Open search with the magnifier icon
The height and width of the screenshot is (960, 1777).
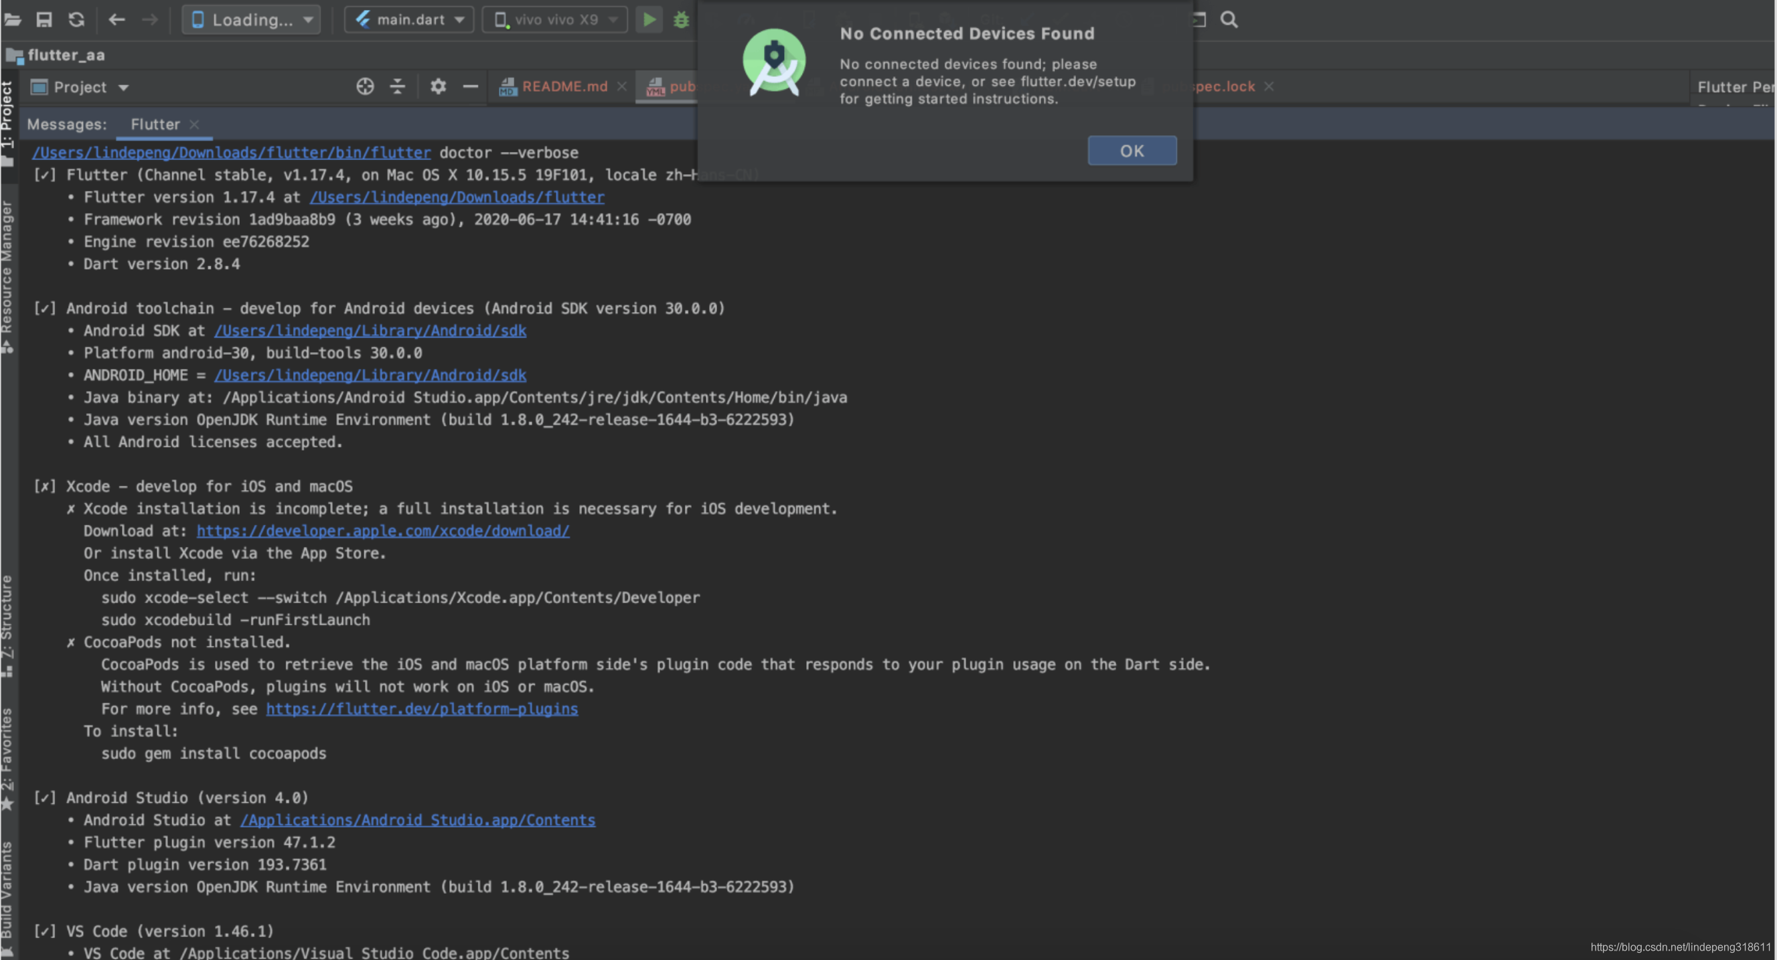click(1229, 19)
